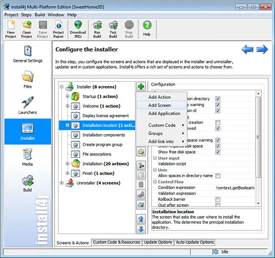The height and width of the screenshot is (258, 275).
Task: Enable the 'creation' checkbox
Action: [218, 122]
